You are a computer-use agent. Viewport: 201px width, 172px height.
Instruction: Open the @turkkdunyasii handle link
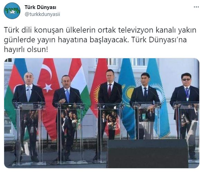click(x=42, y=14)
